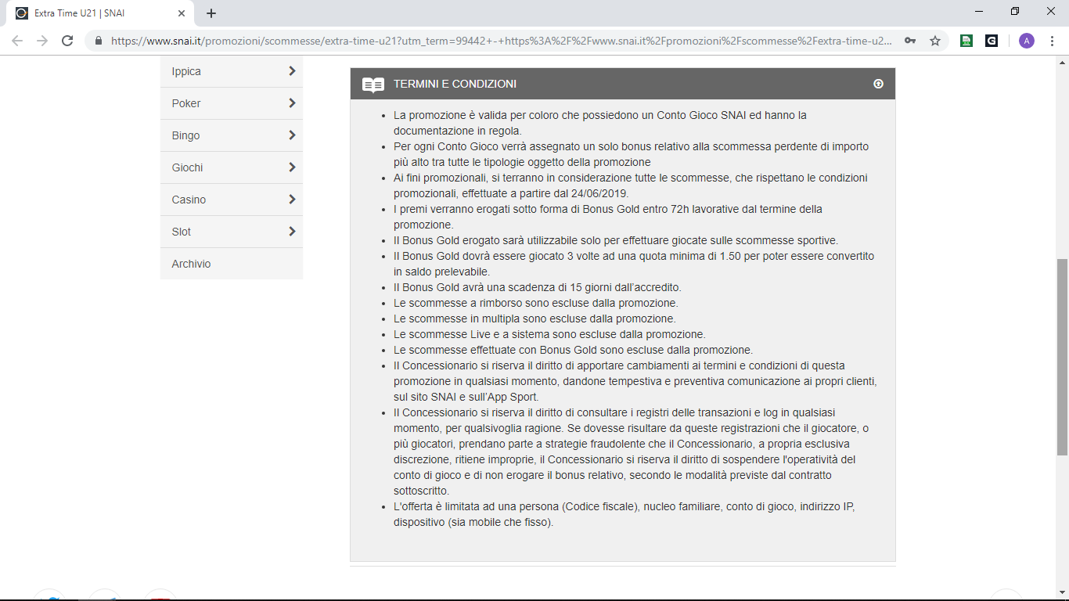Screen dimensions: 1069x601
Task: Open a new browser tab
Action: (x=211, y=13)
